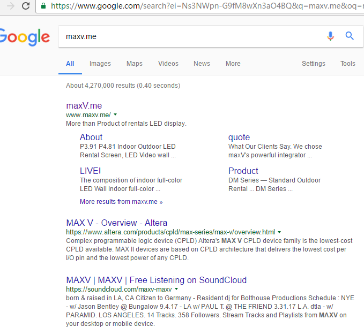Click the browser forward arrow
Viewport: 364px width, 335px height.
pyautogui.click(x=10, y=6)
